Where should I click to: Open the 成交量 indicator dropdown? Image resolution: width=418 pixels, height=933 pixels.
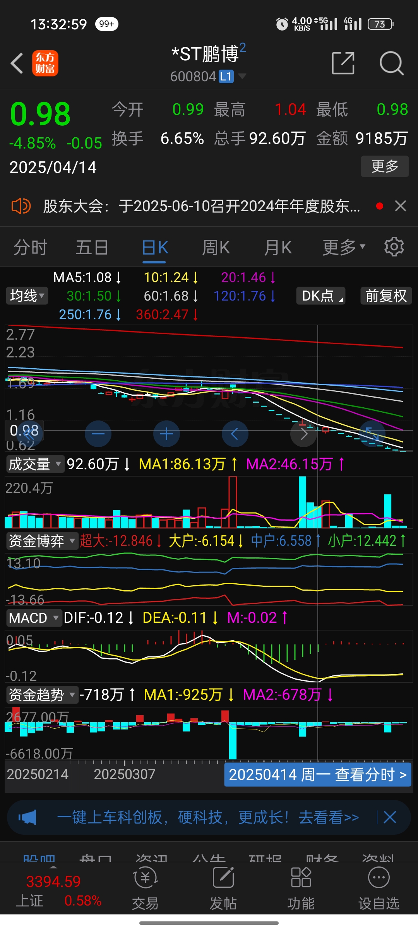coord(35,464)
